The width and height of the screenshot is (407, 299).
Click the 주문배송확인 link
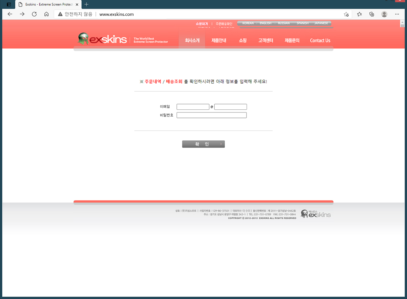click(x=224, y=24)
